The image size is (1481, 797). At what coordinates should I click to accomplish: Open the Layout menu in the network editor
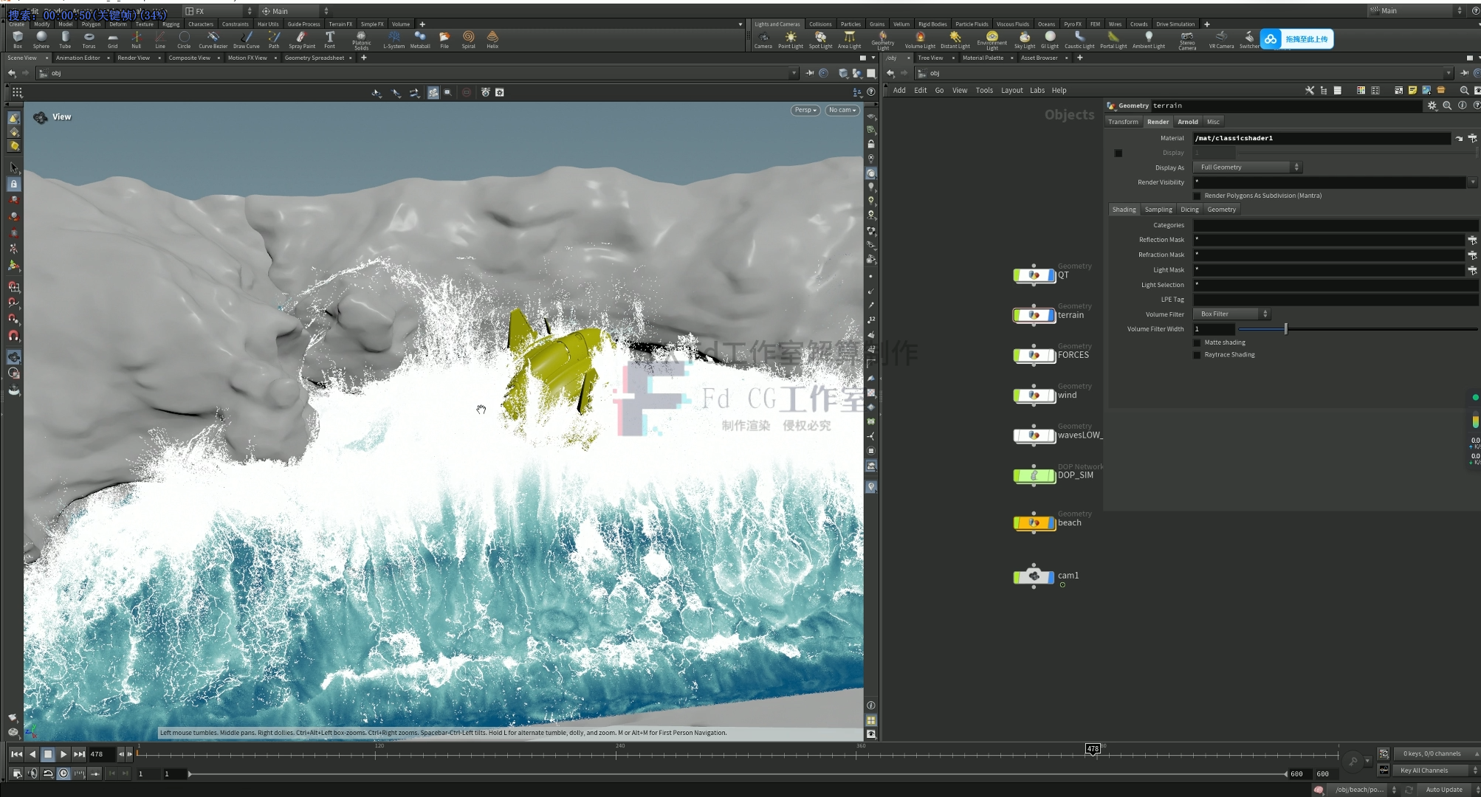[1011, 89]
